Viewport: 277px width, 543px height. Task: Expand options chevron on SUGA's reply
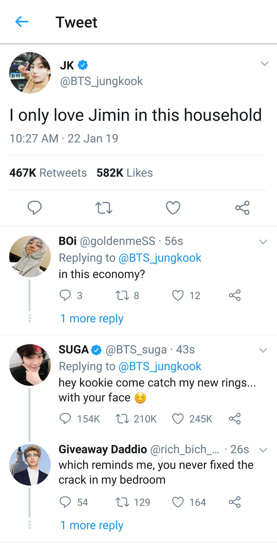263,350
